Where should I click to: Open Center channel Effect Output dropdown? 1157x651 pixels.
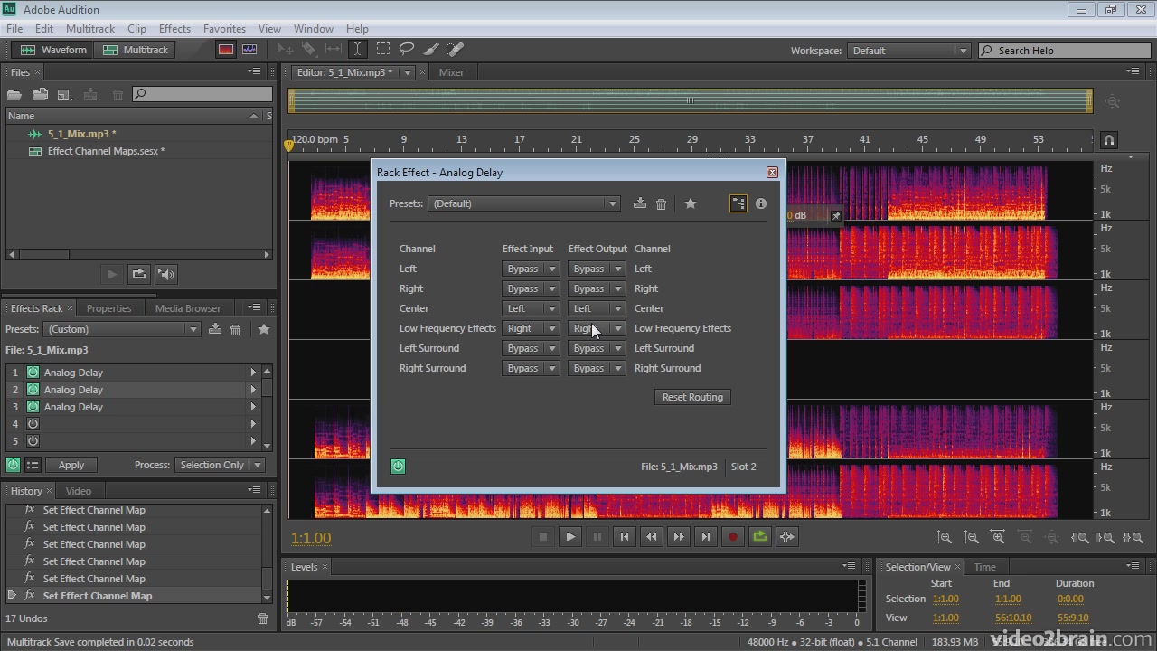pyautogui.click(x=597, y=308)
